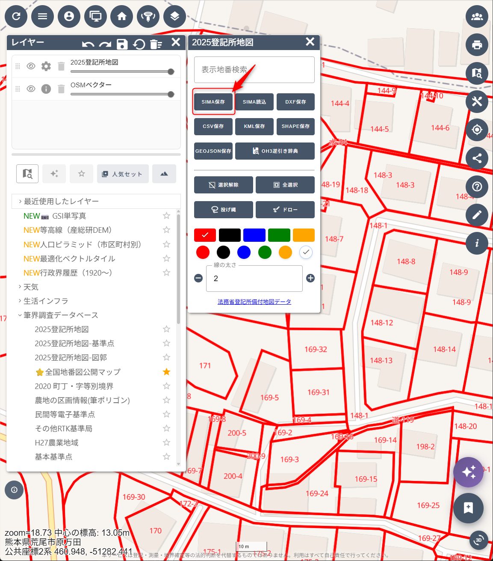Screen dimensions: 493x561
Task: Click the current location target icon
Action: click(477, 130)
